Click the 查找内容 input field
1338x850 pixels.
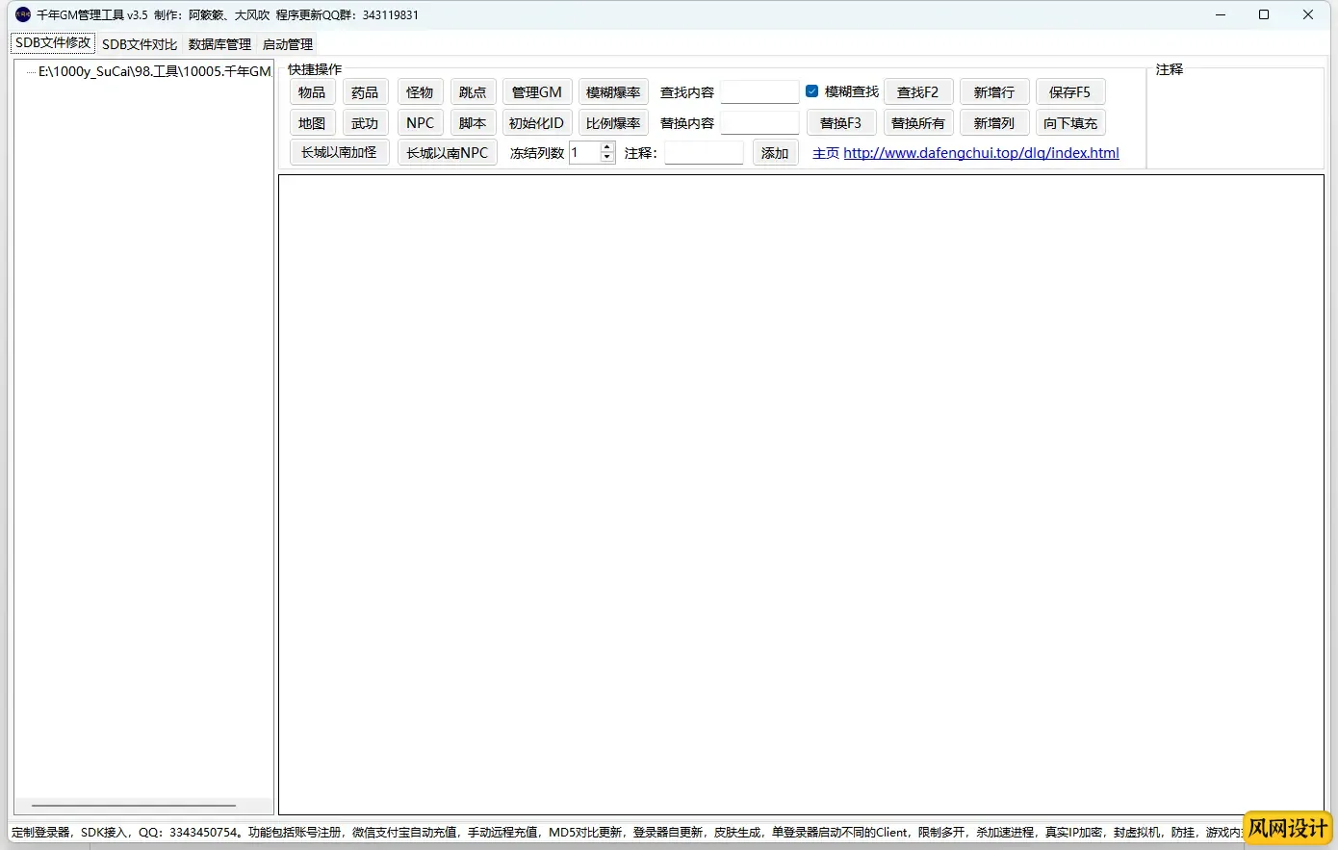coord(759,92)
